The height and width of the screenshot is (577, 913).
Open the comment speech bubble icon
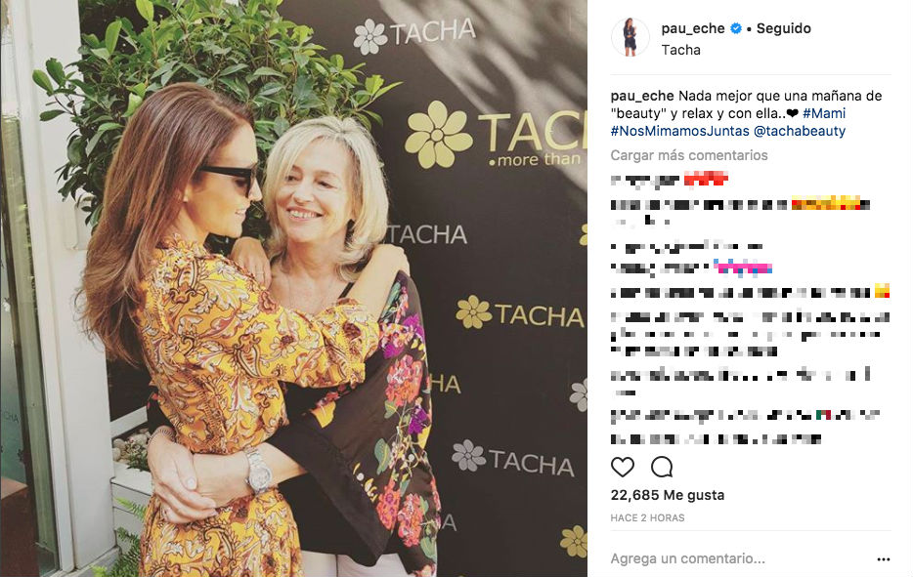click(662, 467)
